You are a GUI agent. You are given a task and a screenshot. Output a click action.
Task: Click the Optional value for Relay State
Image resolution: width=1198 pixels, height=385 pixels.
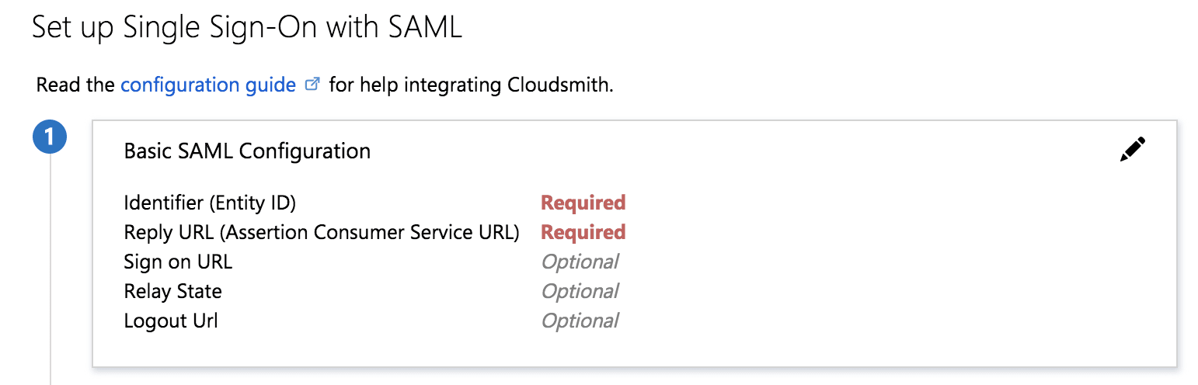point(580,291)
